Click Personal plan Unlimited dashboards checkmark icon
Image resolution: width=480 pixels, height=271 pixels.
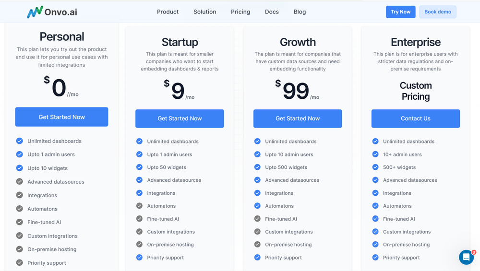click(x=20, y=141)
